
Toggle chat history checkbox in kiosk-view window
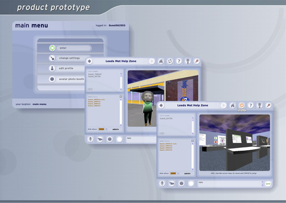click(x=192, y=141)
